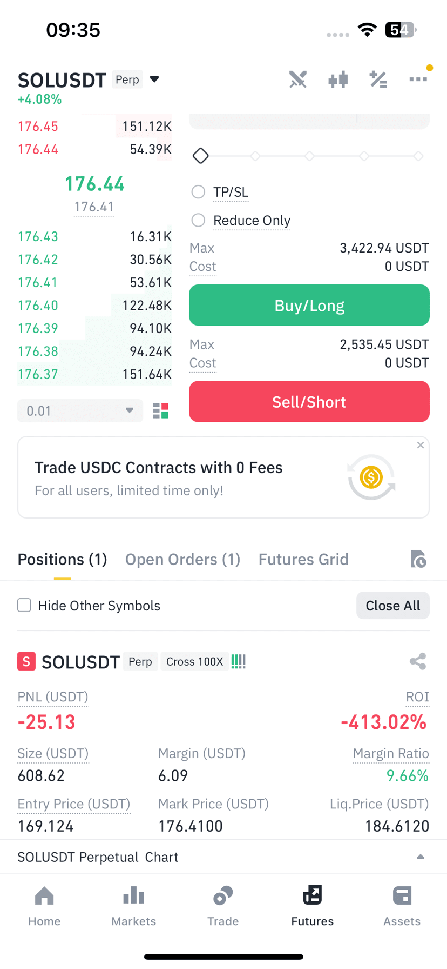Share the SOLUSDT position
Screen dimensions: 447x969
tap(418, 661)
